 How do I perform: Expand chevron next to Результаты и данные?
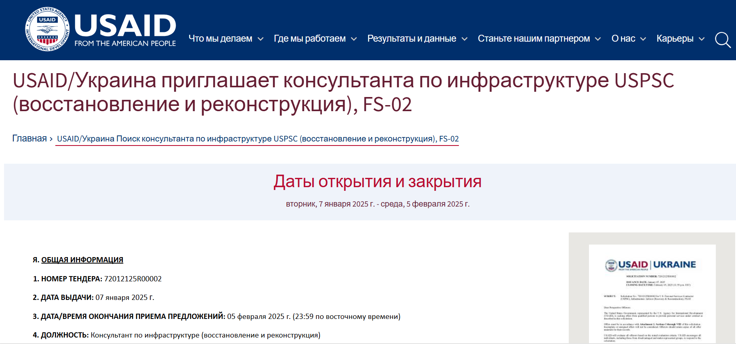pos(465,39)
